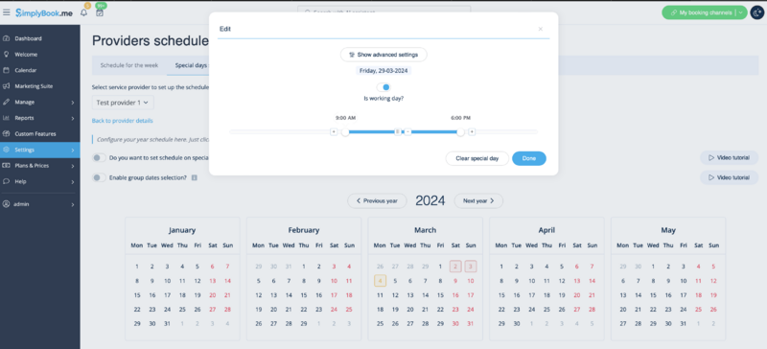Screen dimensions: 767x349
Task: Click the 6:00 PM end time slider handle
Action: [x=460, y=132]
